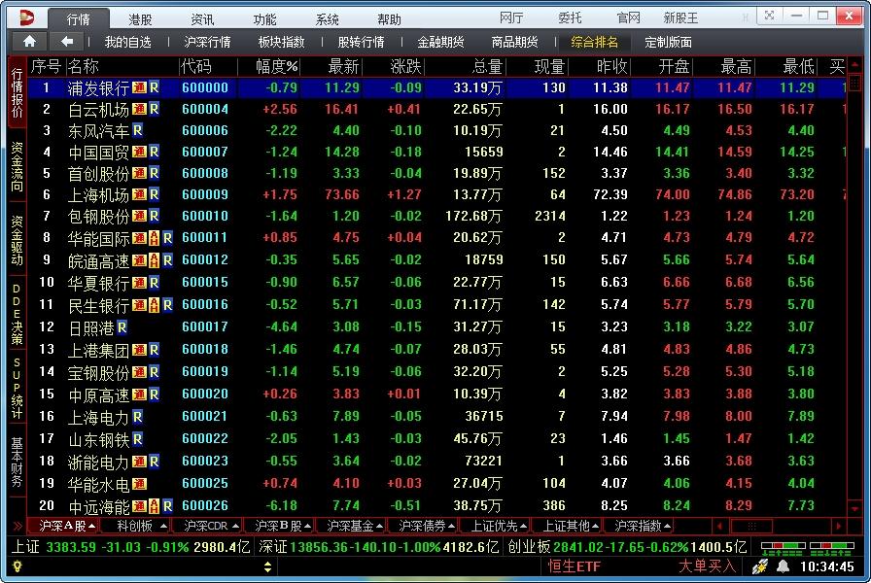
Task: Click the 委托 link in the title bar
Action: [x=570, y=17]
